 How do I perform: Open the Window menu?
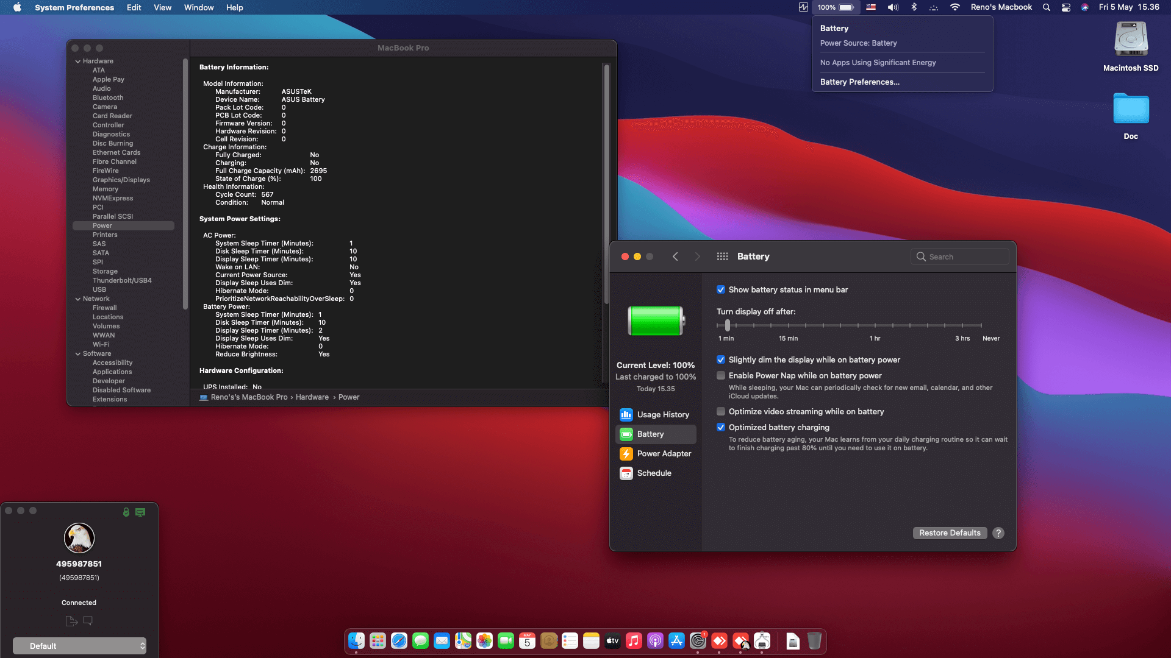[x=199, y=7]
